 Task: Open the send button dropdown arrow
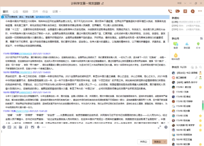point(165,142)
